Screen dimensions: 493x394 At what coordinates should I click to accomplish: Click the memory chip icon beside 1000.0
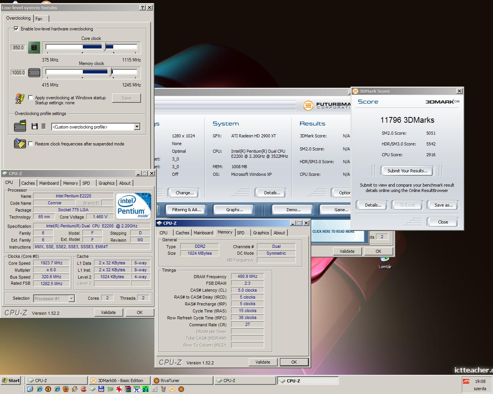[x=34, y=72]
